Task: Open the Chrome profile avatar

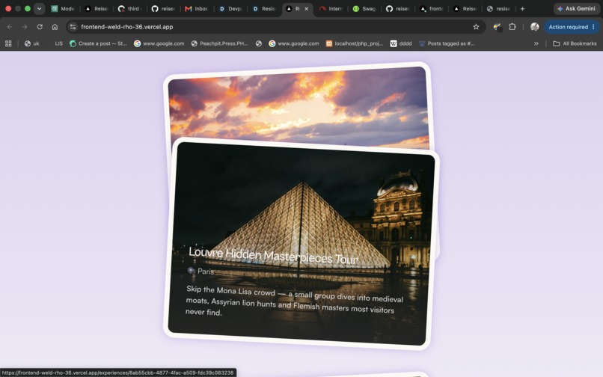Action: (535, 27)
